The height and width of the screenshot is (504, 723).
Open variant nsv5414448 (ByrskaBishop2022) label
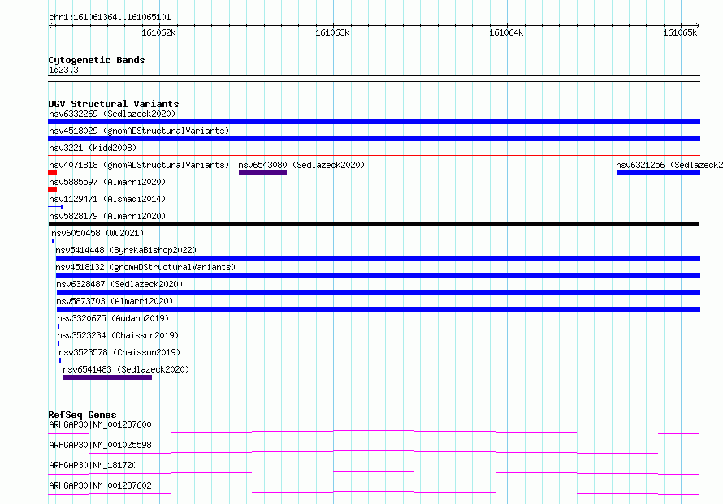coord(126,250)
